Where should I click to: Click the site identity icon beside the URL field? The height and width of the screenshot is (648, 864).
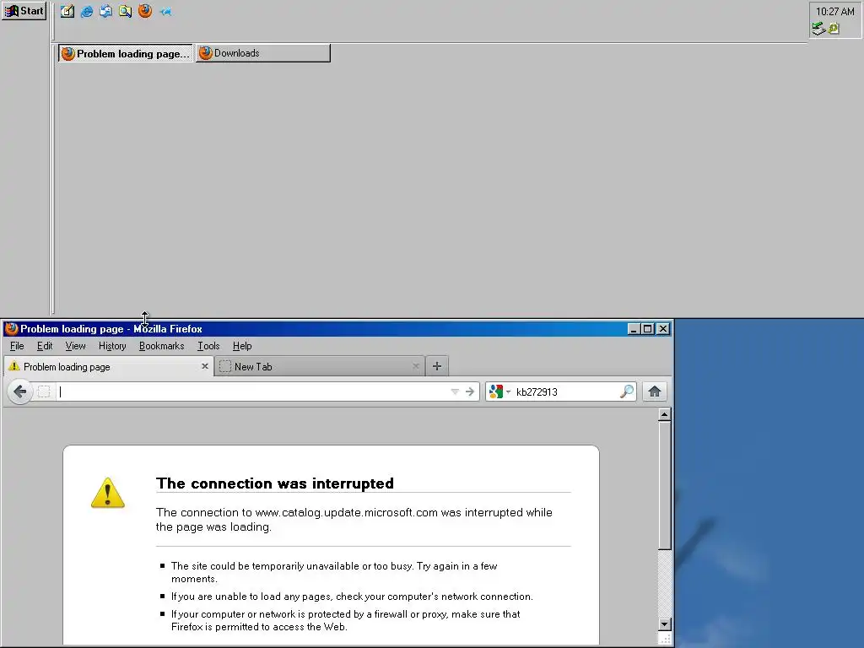coord(44,391)
